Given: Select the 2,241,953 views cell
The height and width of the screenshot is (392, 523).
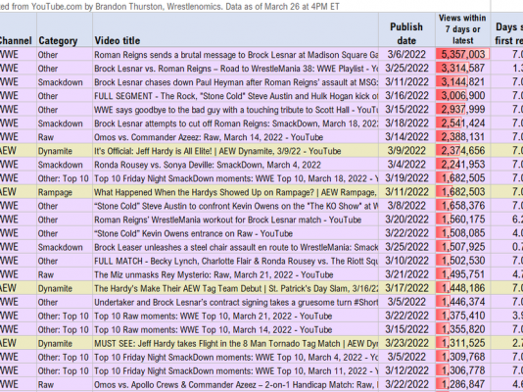Looking at the screenshot, I should [462, 164].
